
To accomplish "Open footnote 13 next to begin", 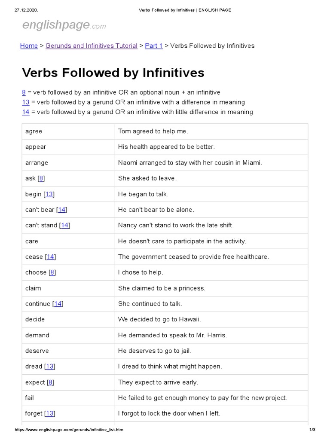I will coord(49,194).
